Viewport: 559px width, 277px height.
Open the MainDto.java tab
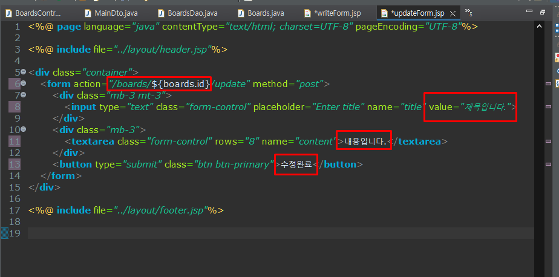(x=111, y=13)
